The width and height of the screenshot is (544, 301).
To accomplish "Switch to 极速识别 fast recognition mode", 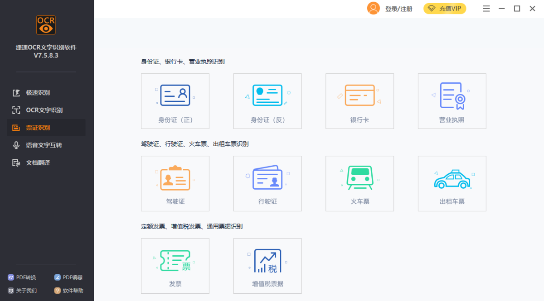I will [36, 92].
